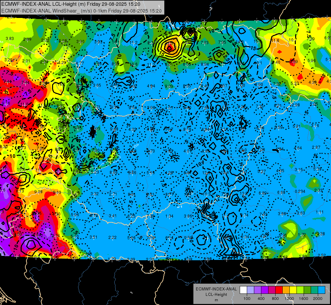
Task: Click the wind shear value "5.10"
Action: (x=74, y=237)
